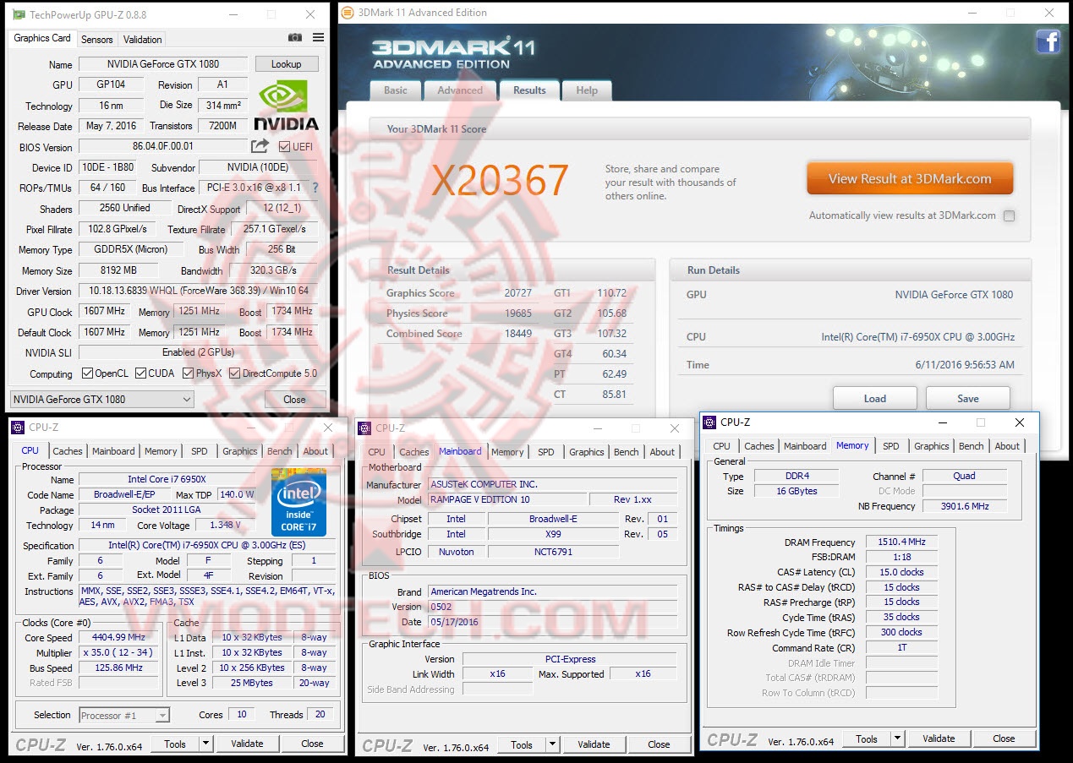Open the Processor #1 selection dropdown
This screenshot has width=1073, height=763.
pyautogui.click(x=124, y=715)
